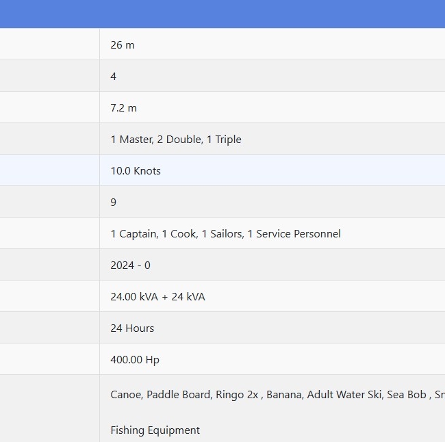Image resolution: width=445 pixels, height=442 pixels.
Task: Click the 26 m value cell
Action: (x=123, y=45)
